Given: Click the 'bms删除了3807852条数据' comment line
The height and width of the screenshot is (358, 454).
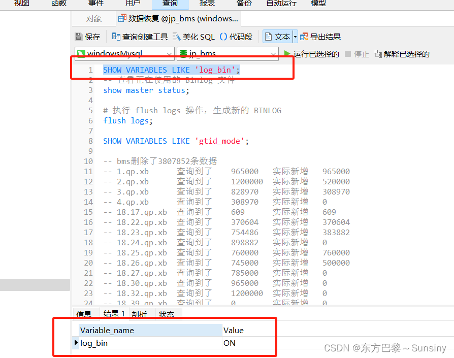Looking at the screenshot, I should 160,161.
